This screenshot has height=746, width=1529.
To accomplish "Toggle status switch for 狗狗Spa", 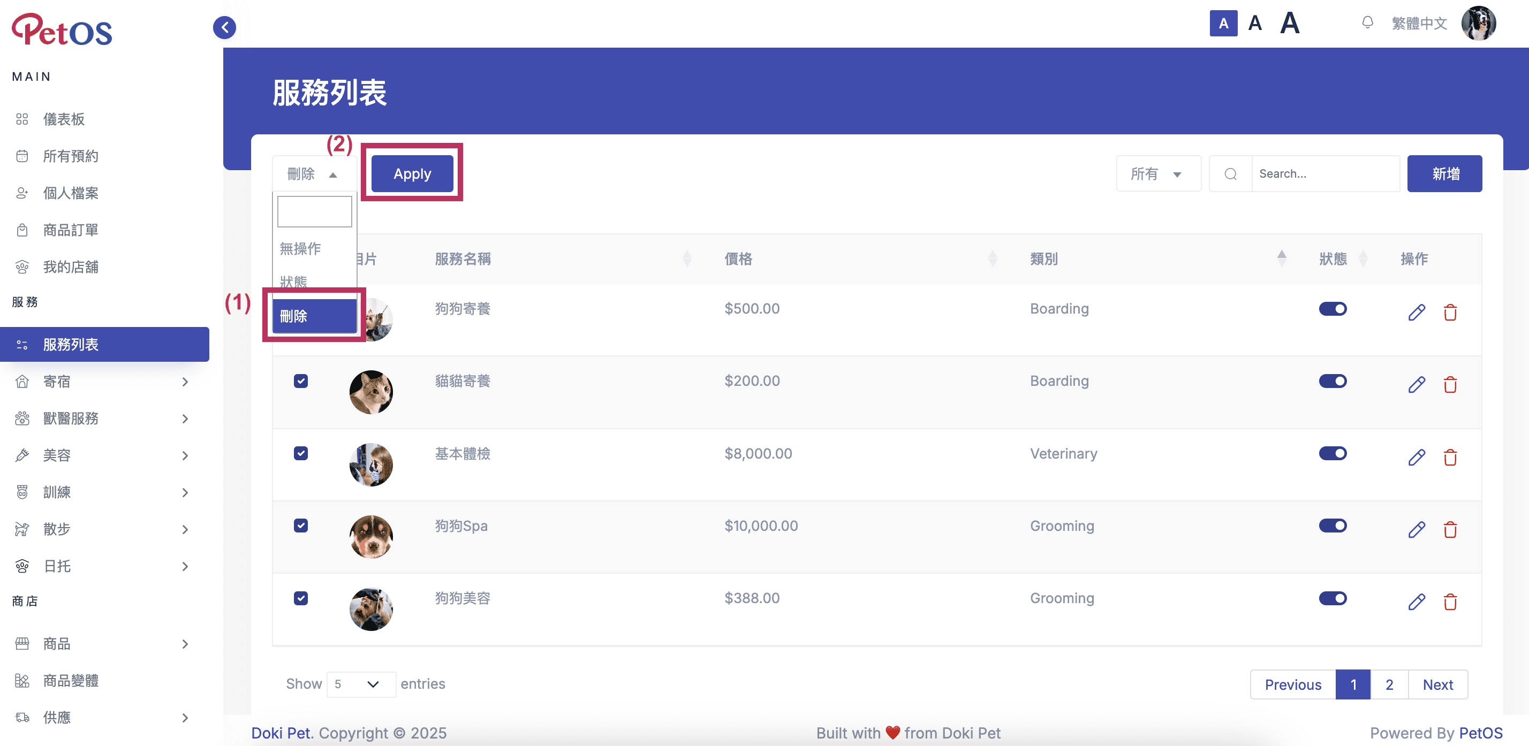I will point(1333,526).
